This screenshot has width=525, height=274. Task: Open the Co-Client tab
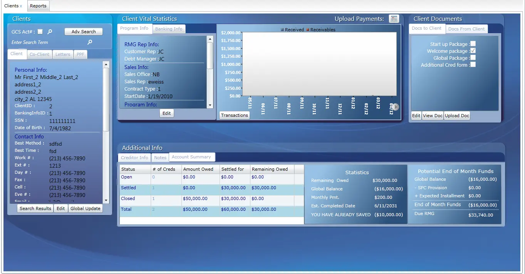[39, 54]
